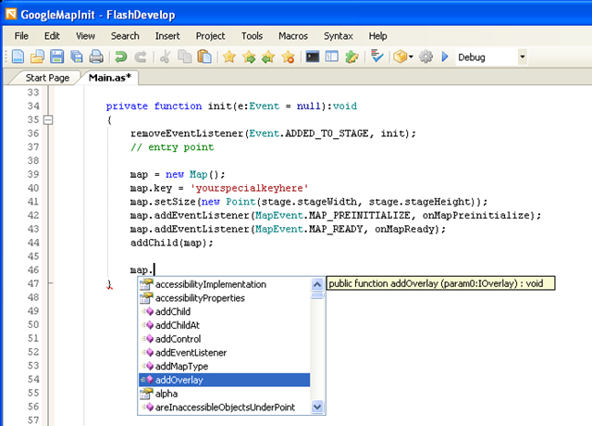Open the Search menu

[125, 36]
